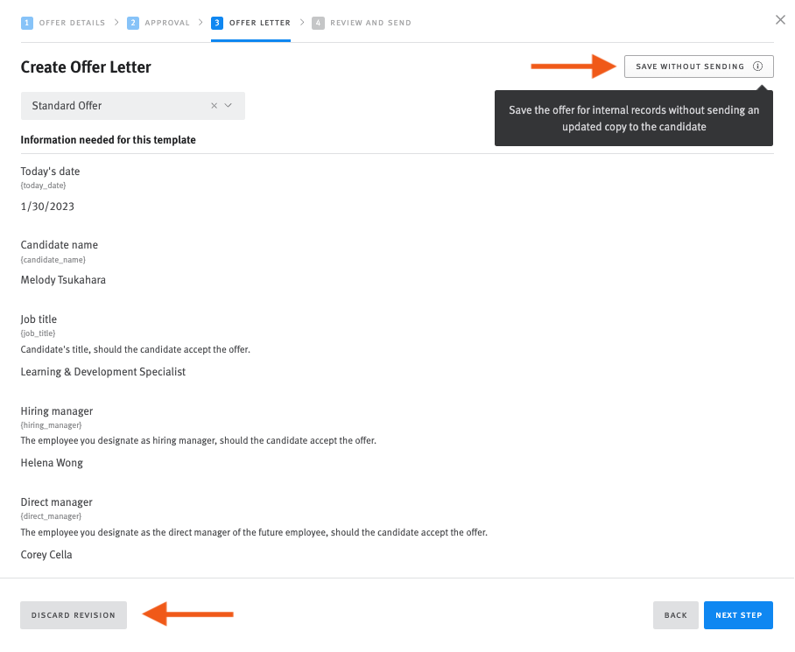Image resolution: width=795 pixels, height=652 pixels.
Task: Jump ahead to Review and Send
Action: pyautogui.click(x=369, y=23)
